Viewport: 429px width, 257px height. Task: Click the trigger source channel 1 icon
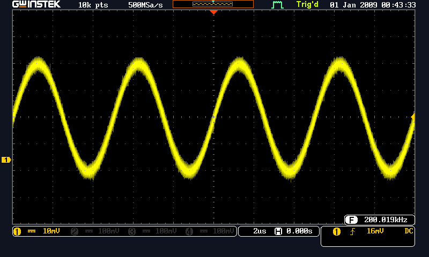(336, 231)
